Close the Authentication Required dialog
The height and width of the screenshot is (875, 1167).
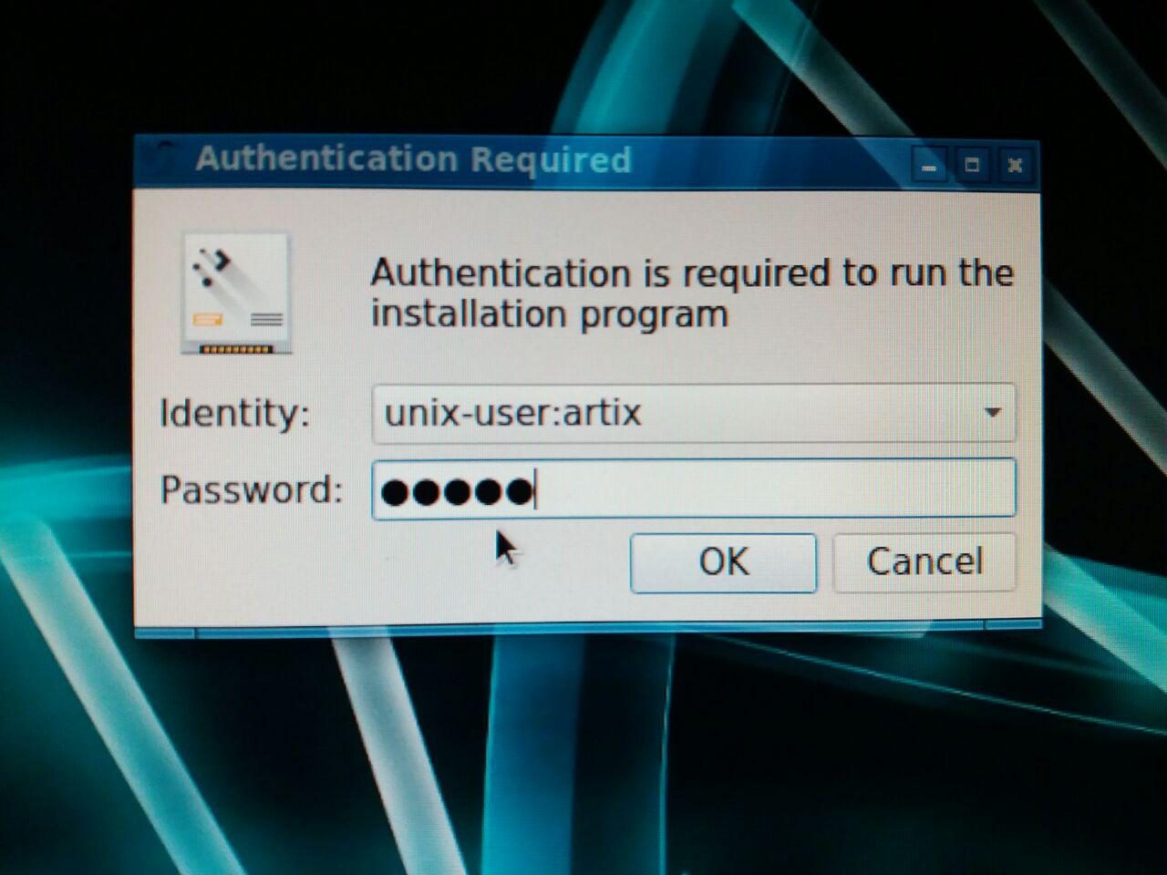[1015, 166]
